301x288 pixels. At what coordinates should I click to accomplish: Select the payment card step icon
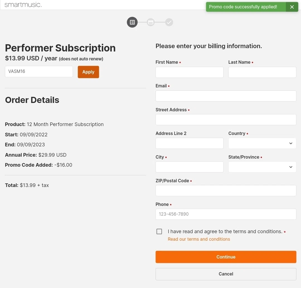pos(151,23)
